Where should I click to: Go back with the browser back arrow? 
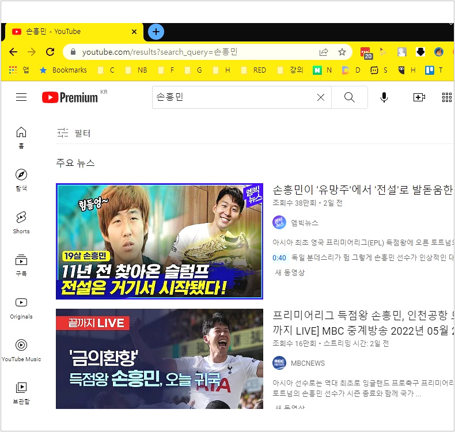[x=13, y=52]
